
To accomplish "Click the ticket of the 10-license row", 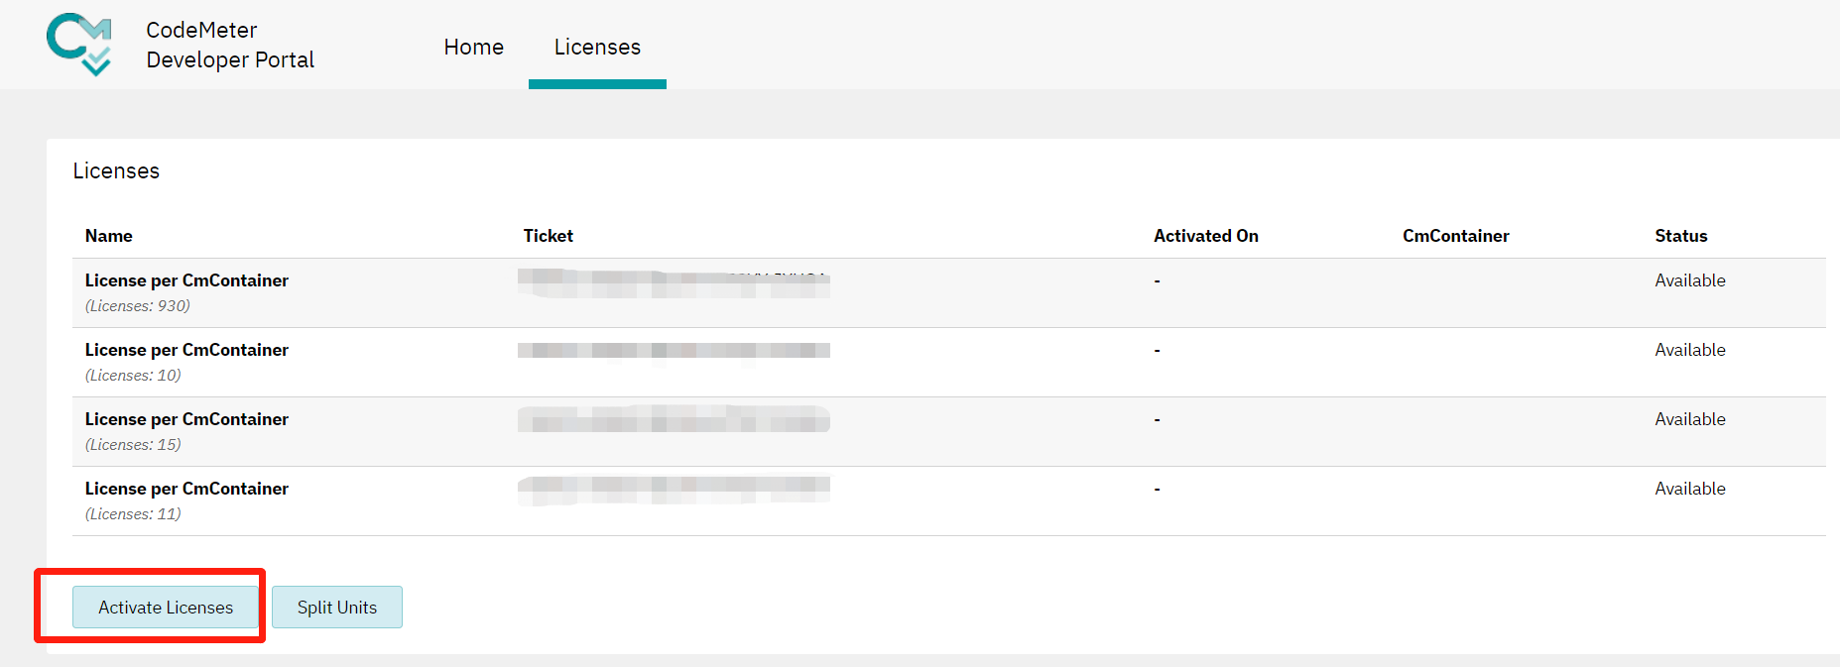I will (674, 350).
